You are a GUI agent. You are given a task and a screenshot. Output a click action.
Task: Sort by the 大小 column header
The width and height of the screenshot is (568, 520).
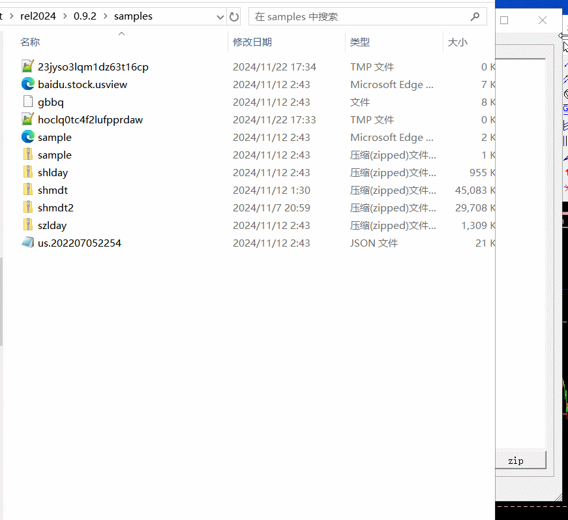coord(458,42)
